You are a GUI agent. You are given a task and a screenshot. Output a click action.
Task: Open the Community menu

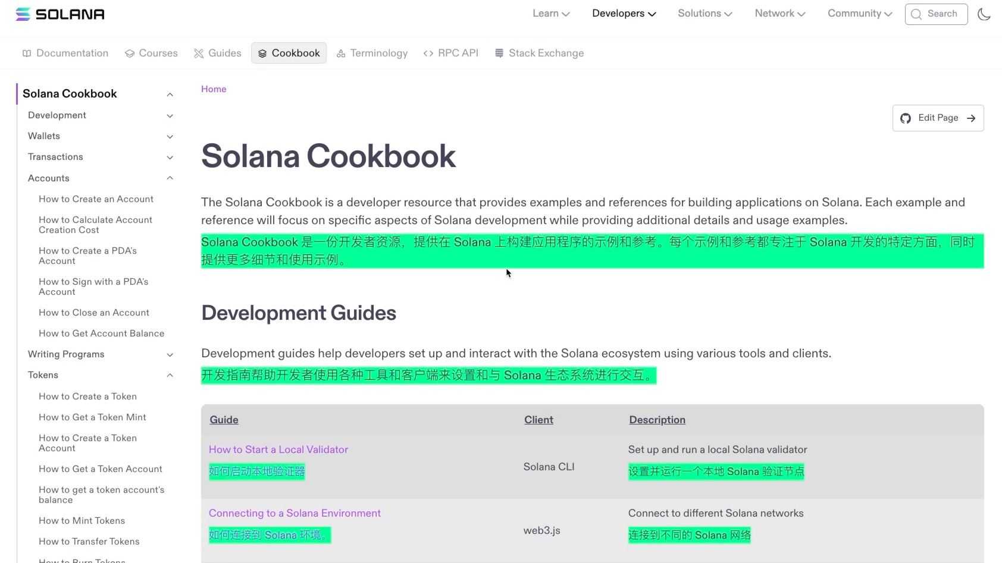(860, 13)
